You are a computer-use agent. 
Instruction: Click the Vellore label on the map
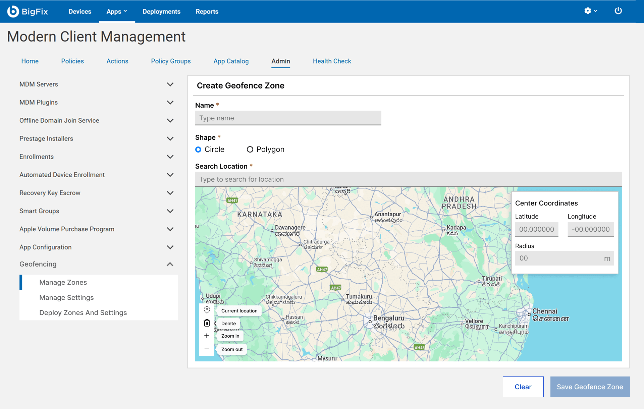click(474, 321)
